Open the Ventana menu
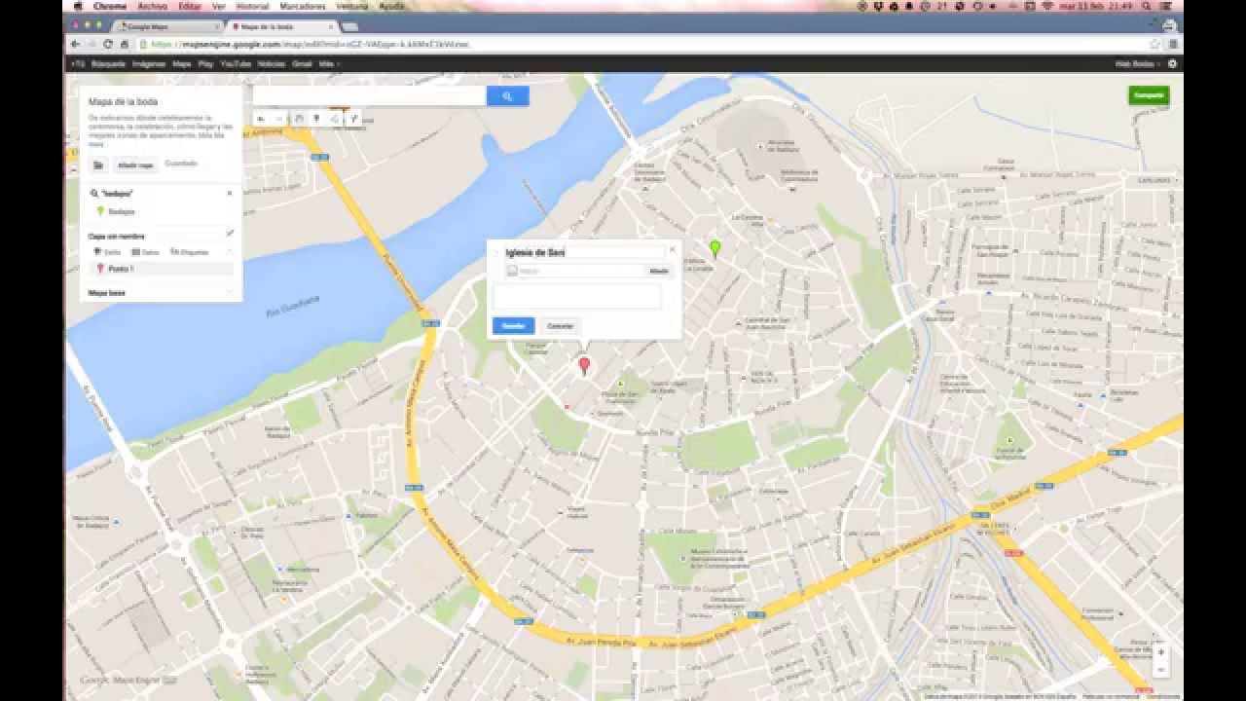Viewport: 1246px width, 701px height. (351, 6)
